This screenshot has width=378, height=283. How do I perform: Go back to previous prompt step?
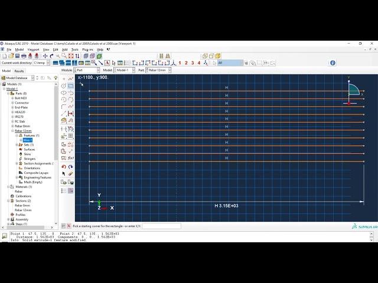(63, 226)
